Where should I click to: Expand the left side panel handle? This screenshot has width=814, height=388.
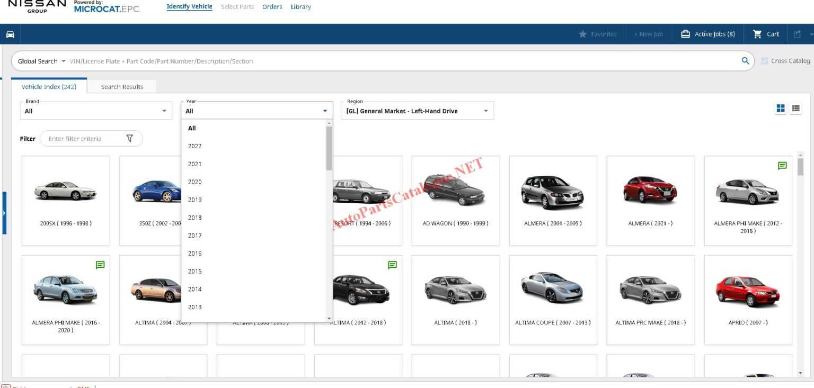click(4, 213)
